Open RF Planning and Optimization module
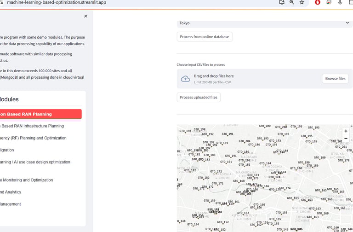The height and width of the screenshot is (232, 353). pyautogui.click(x=33, y=138)
